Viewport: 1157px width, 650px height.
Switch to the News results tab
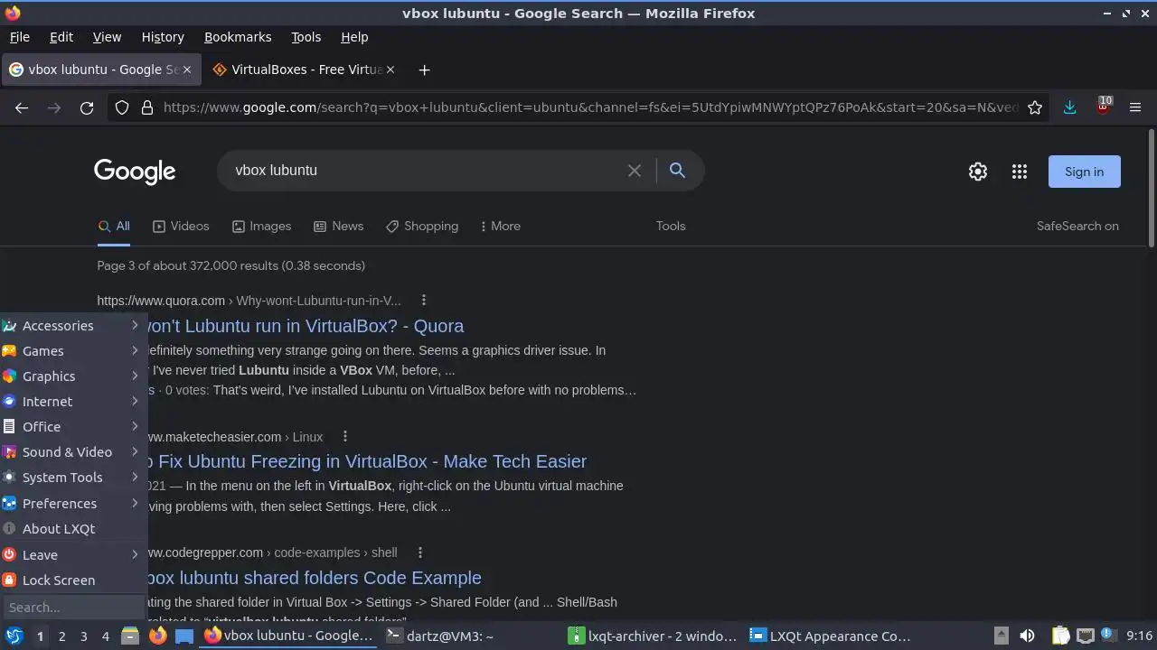(338, 227)
